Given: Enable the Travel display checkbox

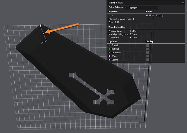Looking at the screenshot, I should click(148, 46).
